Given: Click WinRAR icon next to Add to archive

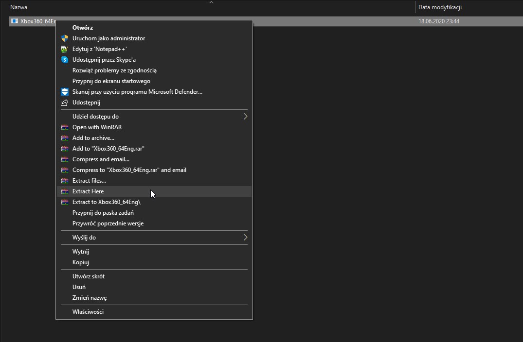Looking at the screenshot, I should coord(65,138).
